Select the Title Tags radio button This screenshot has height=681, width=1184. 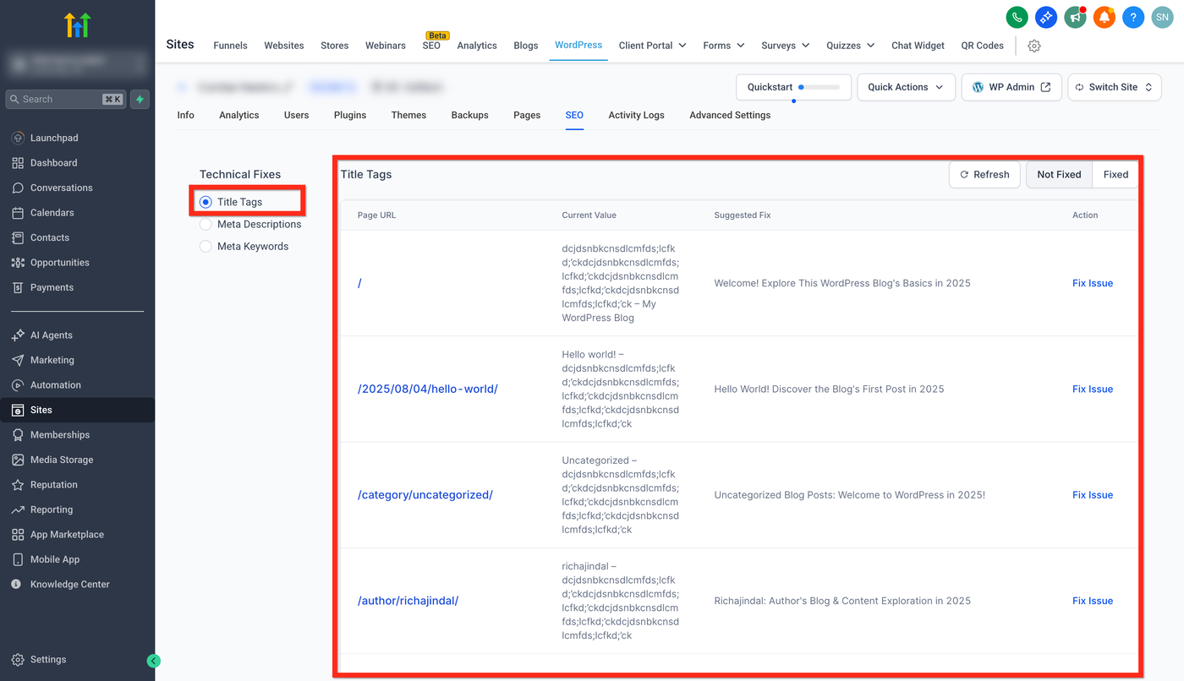[206, 202]
